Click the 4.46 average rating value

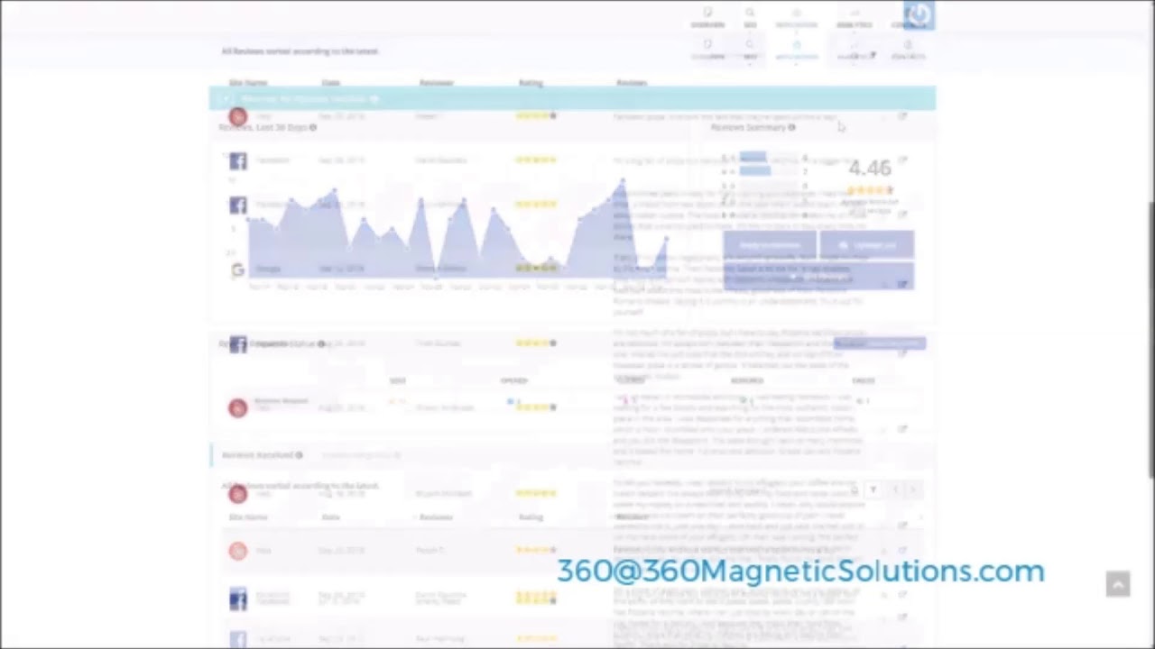point(870,168)
